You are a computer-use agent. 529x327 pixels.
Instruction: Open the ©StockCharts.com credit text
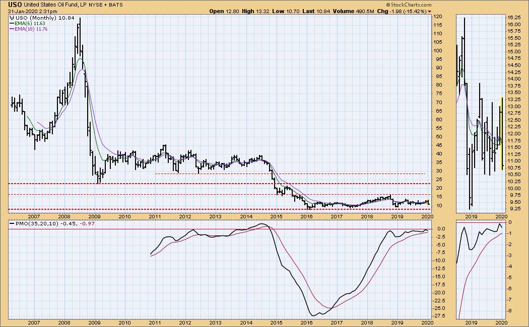click(409, 5)
